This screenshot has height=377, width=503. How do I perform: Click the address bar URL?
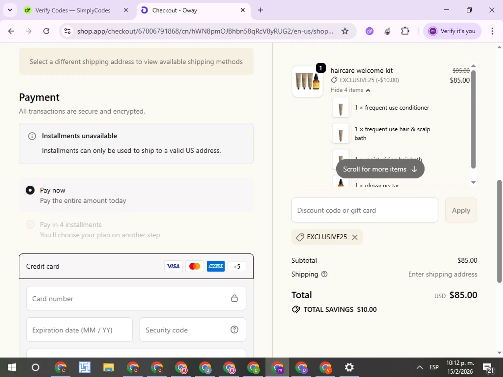tap(205, 31)
